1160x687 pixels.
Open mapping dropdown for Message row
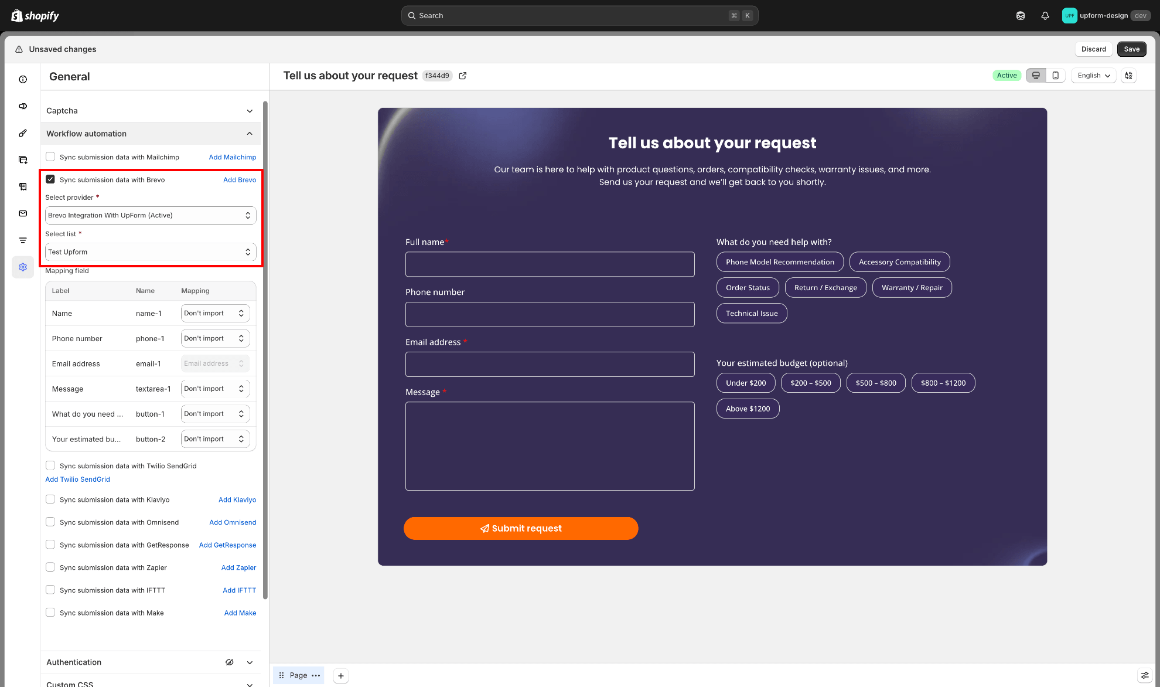(x=215, y=389)
